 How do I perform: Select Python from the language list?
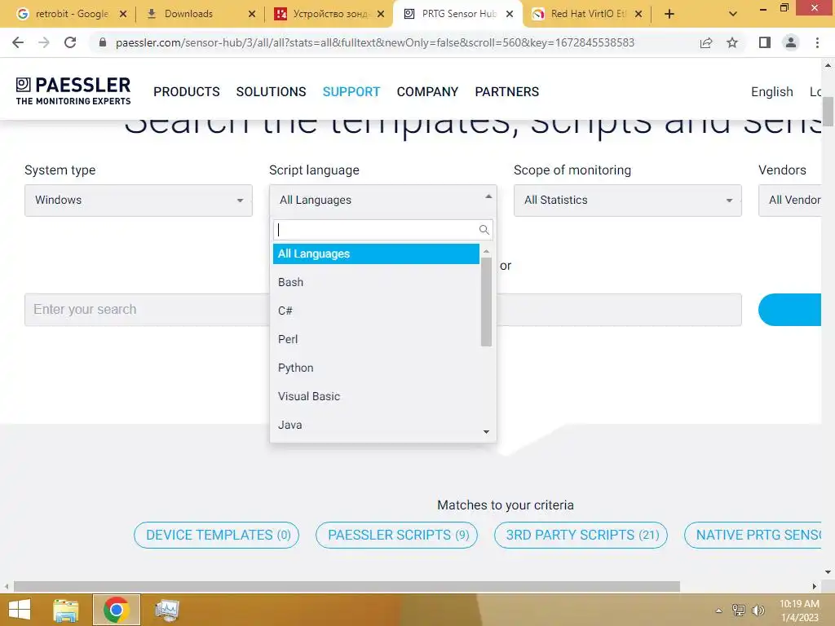(376, 368)
